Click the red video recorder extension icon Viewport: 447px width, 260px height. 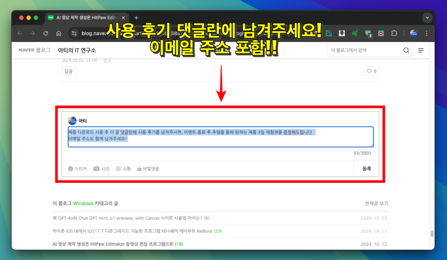(381, 33)
